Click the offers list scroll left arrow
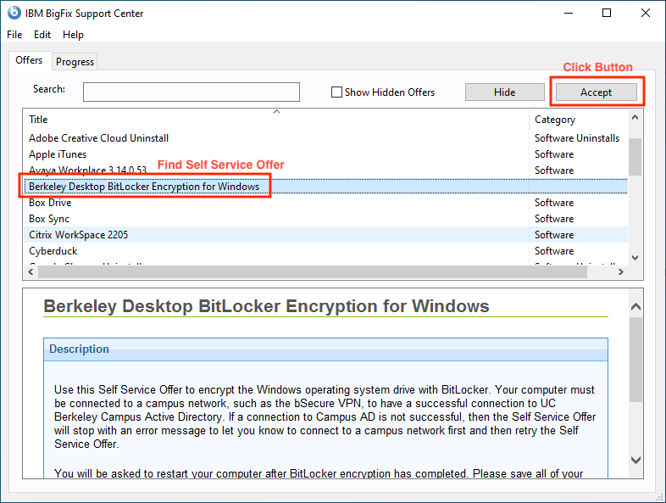 coord(31,271)
